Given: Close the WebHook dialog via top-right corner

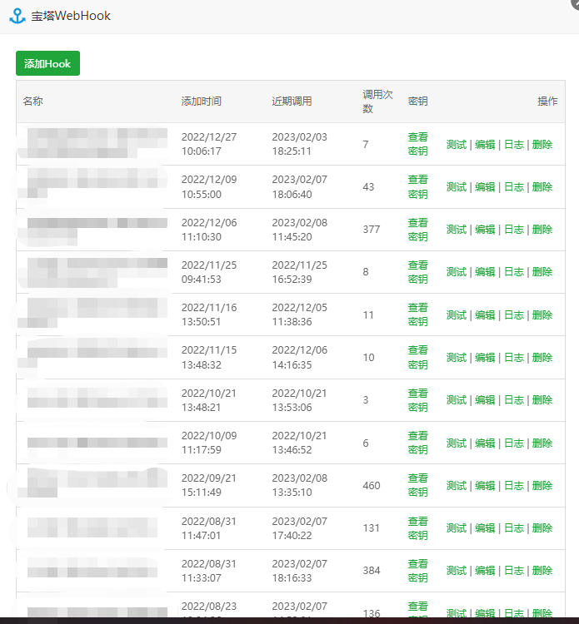Looking at the screenshot, I should coord(574,3).
